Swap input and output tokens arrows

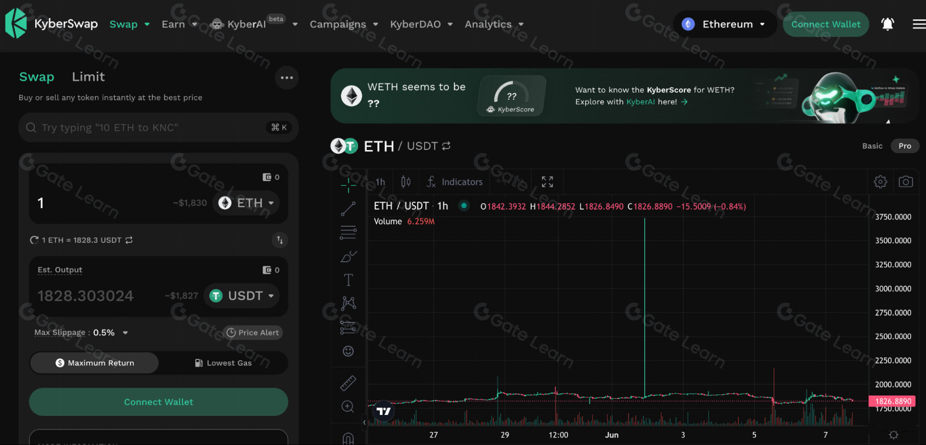(x=280, y=240)
